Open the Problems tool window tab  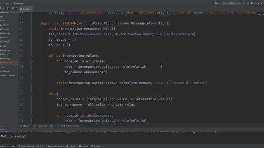(x=71, y=146)
